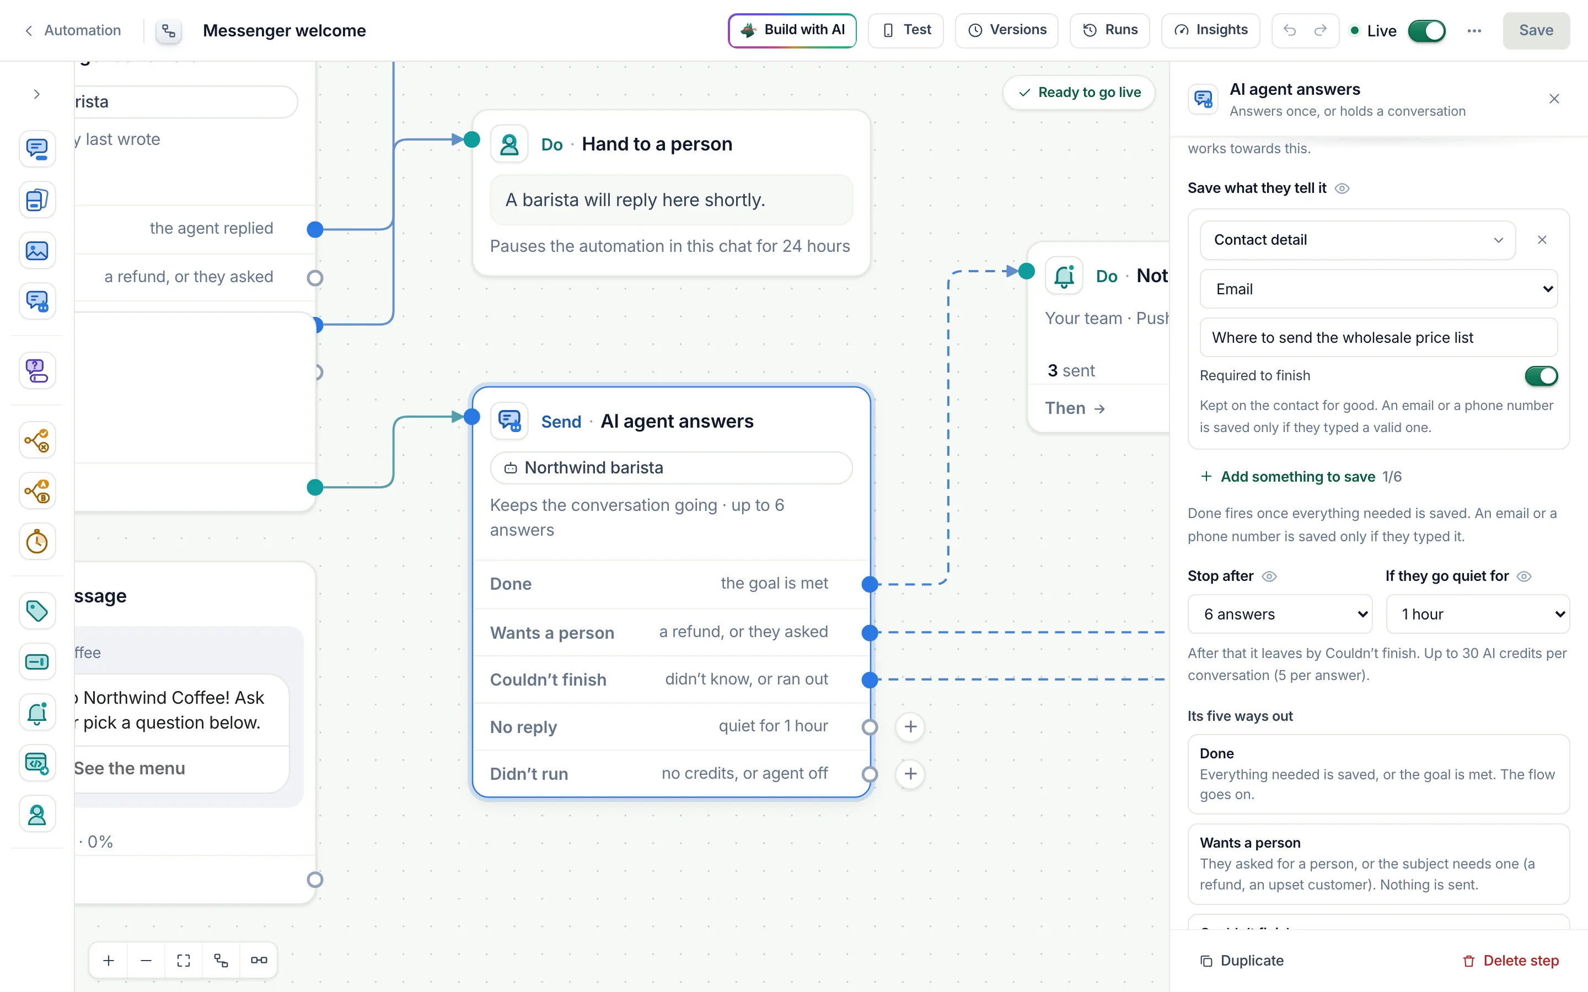Choose the notify bell icon in sidebar

(37, 713)
